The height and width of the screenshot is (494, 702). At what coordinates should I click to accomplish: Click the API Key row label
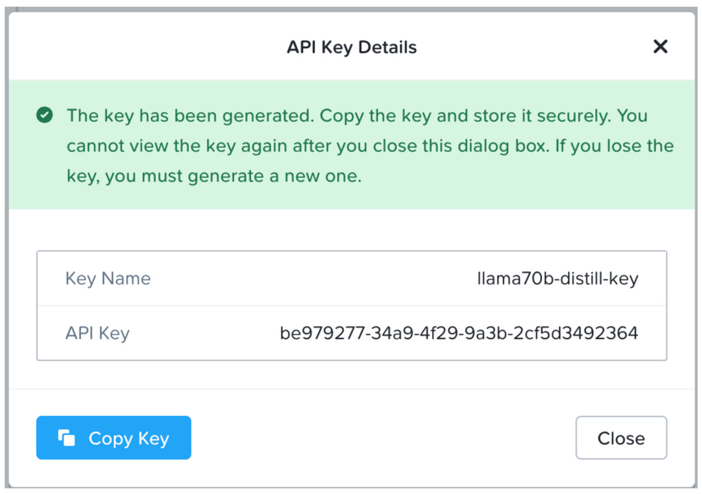pos(97,332)
